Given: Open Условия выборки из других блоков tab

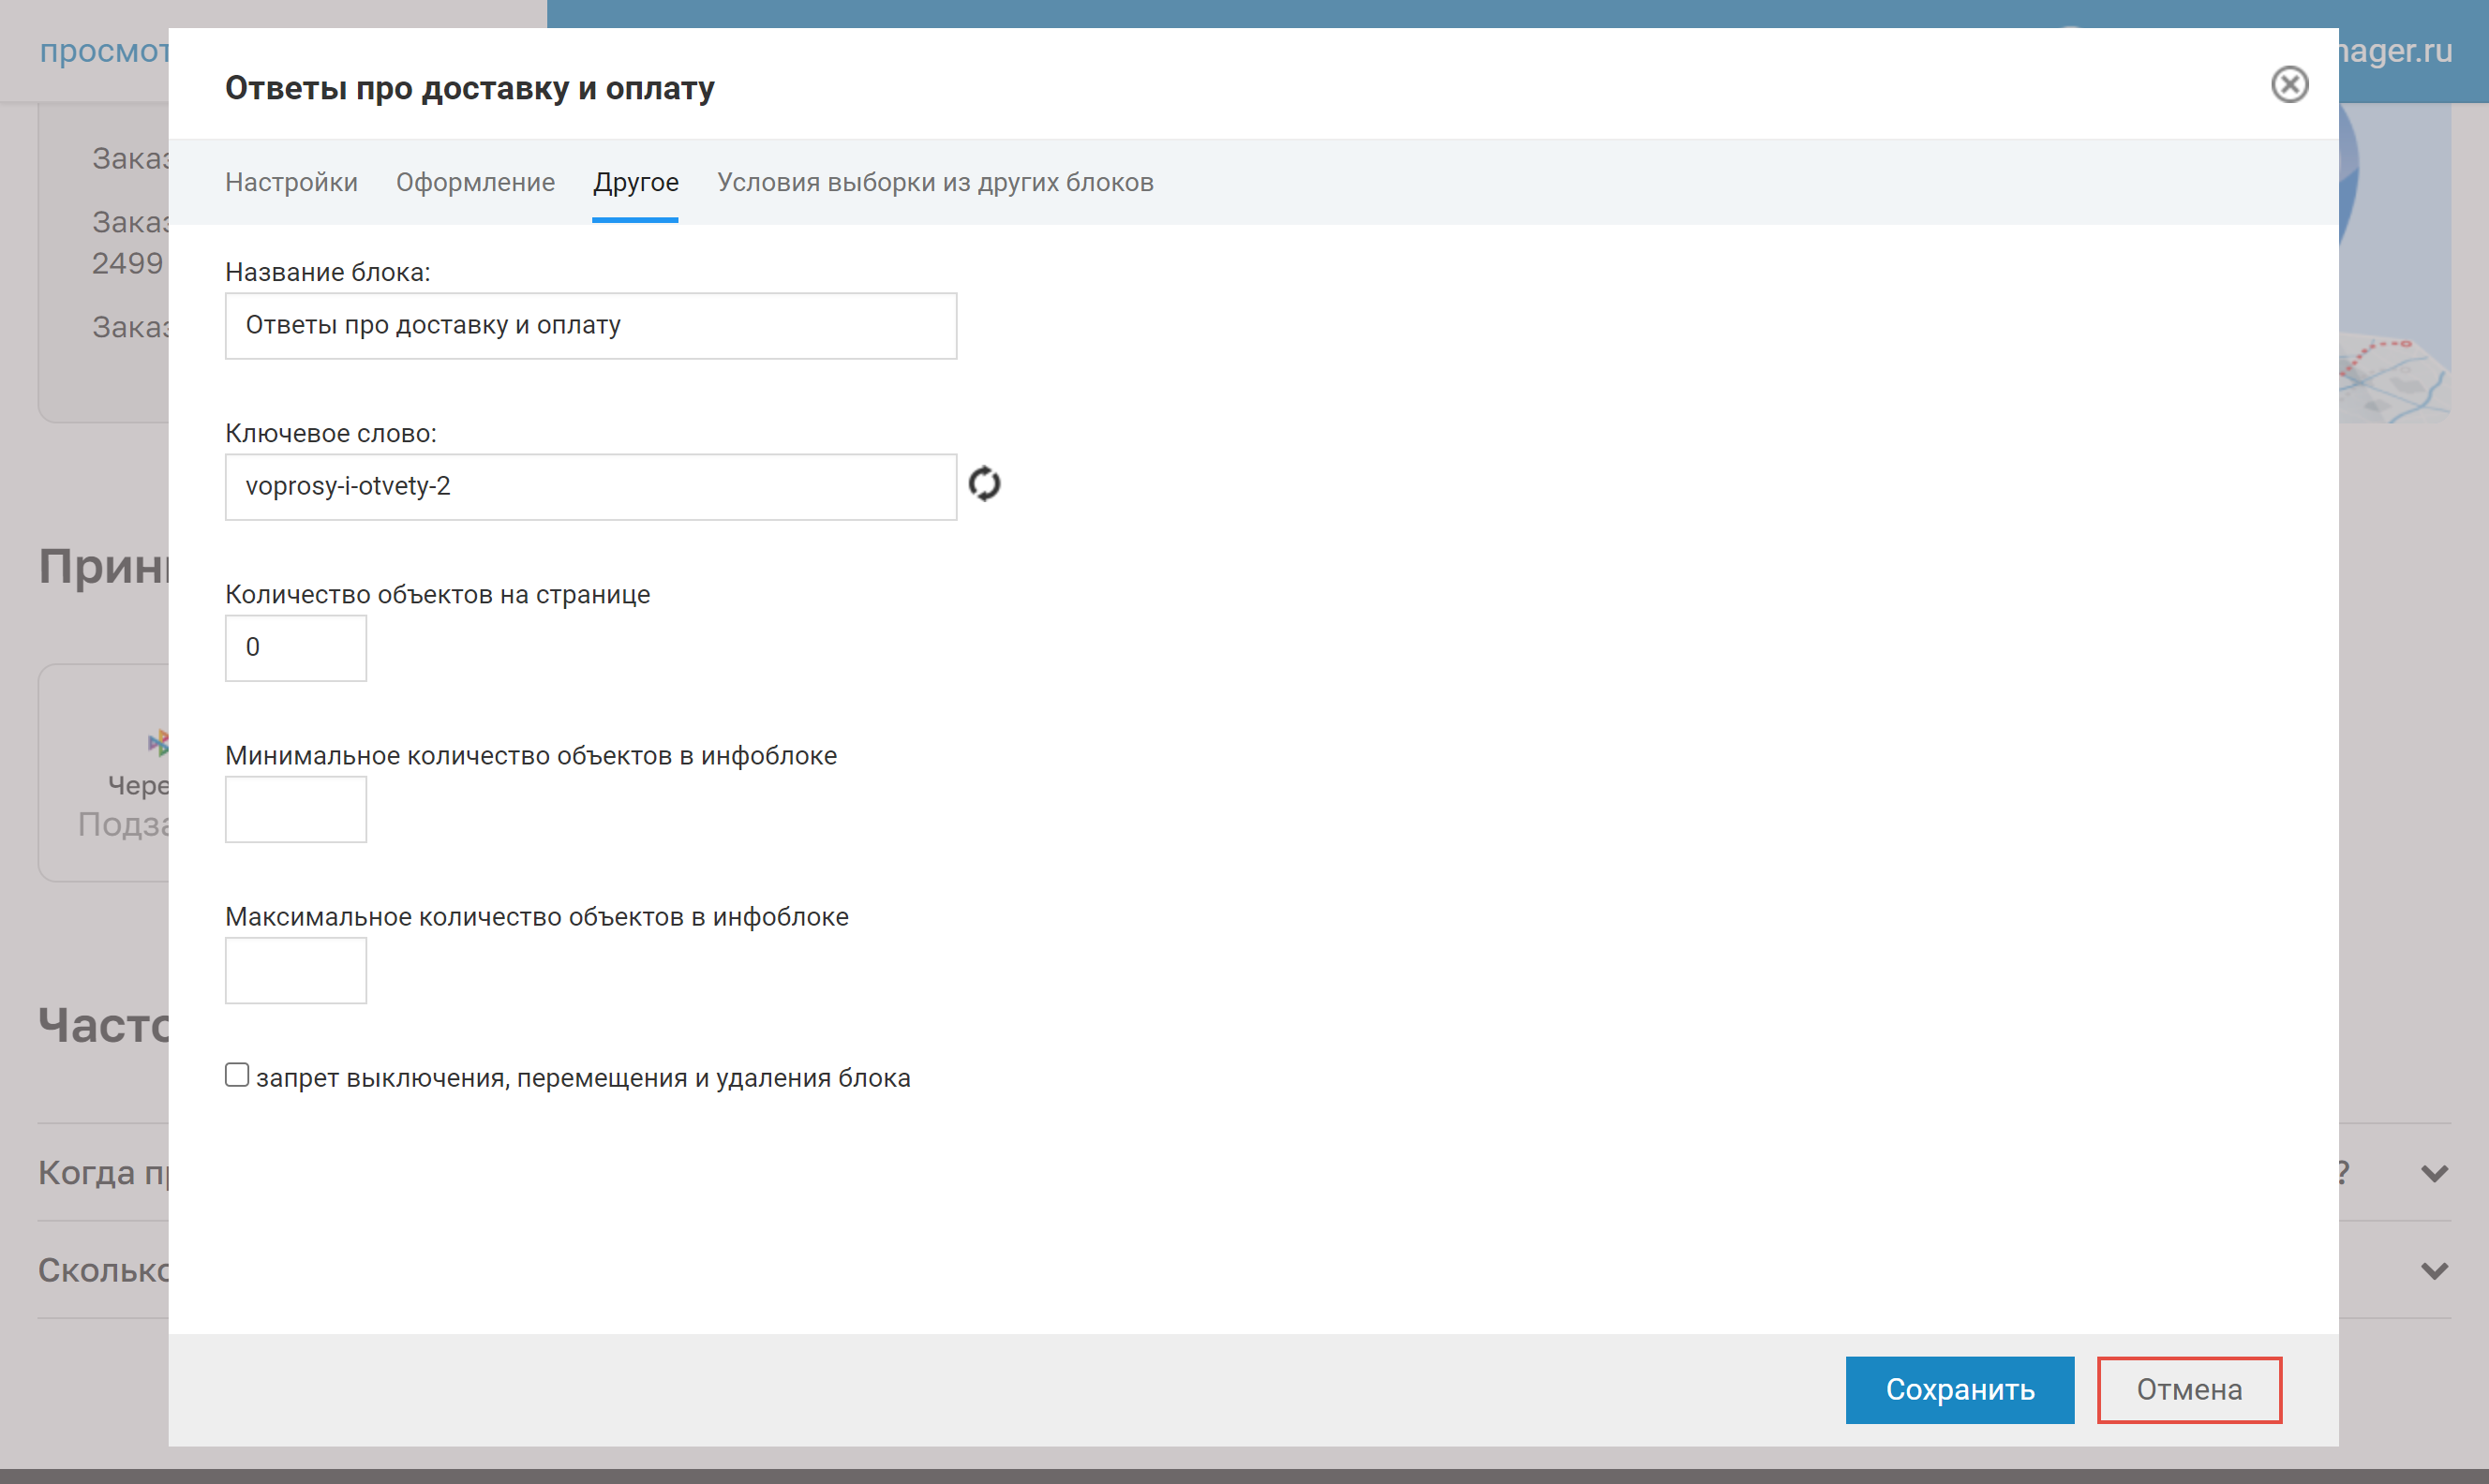Looking at the screenshot, I should click(934, 182).
